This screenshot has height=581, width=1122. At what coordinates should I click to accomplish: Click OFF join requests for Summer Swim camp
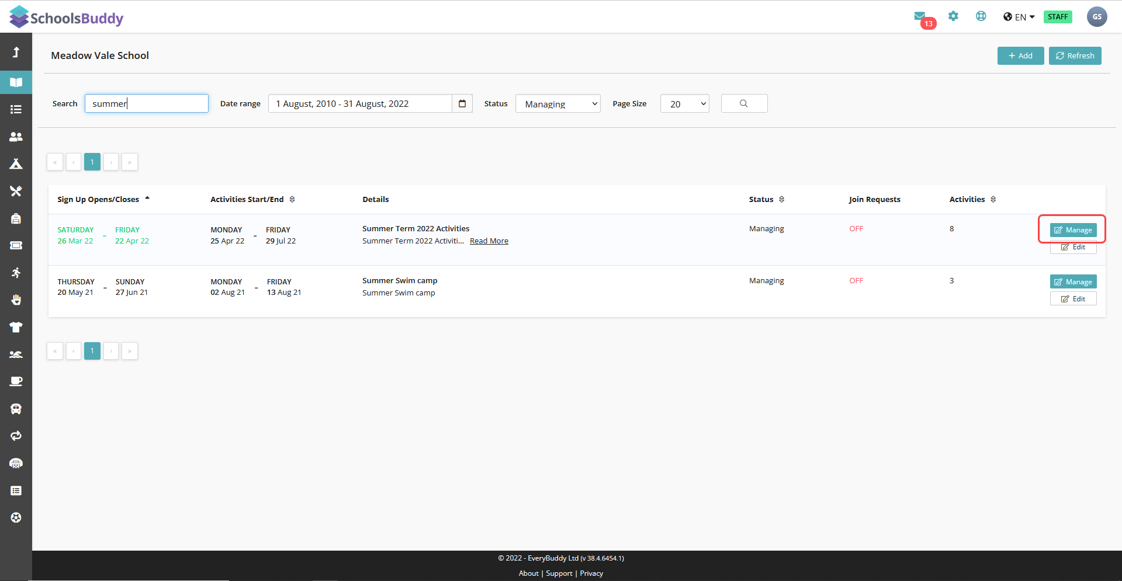[x=856, y=280]
